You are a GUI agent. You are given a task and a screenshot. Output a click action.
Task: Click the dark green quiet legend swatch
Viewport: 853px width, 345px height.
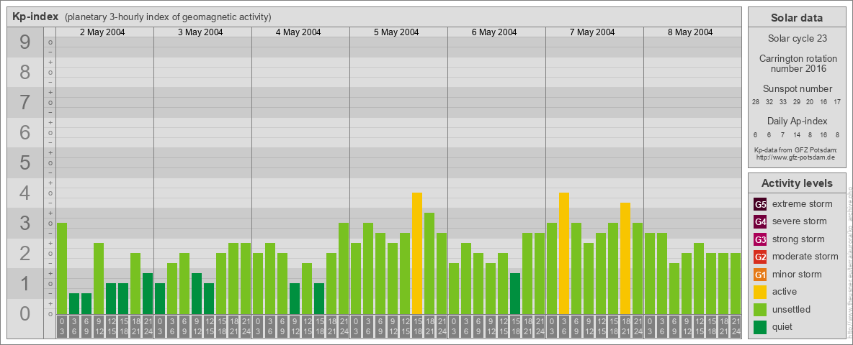[x=760, y=327]
